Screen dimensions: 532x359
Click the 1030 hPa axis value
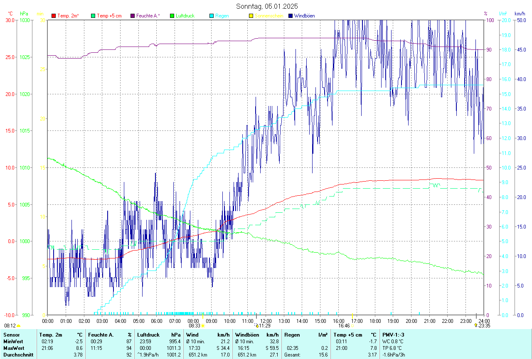pos(25,20)
